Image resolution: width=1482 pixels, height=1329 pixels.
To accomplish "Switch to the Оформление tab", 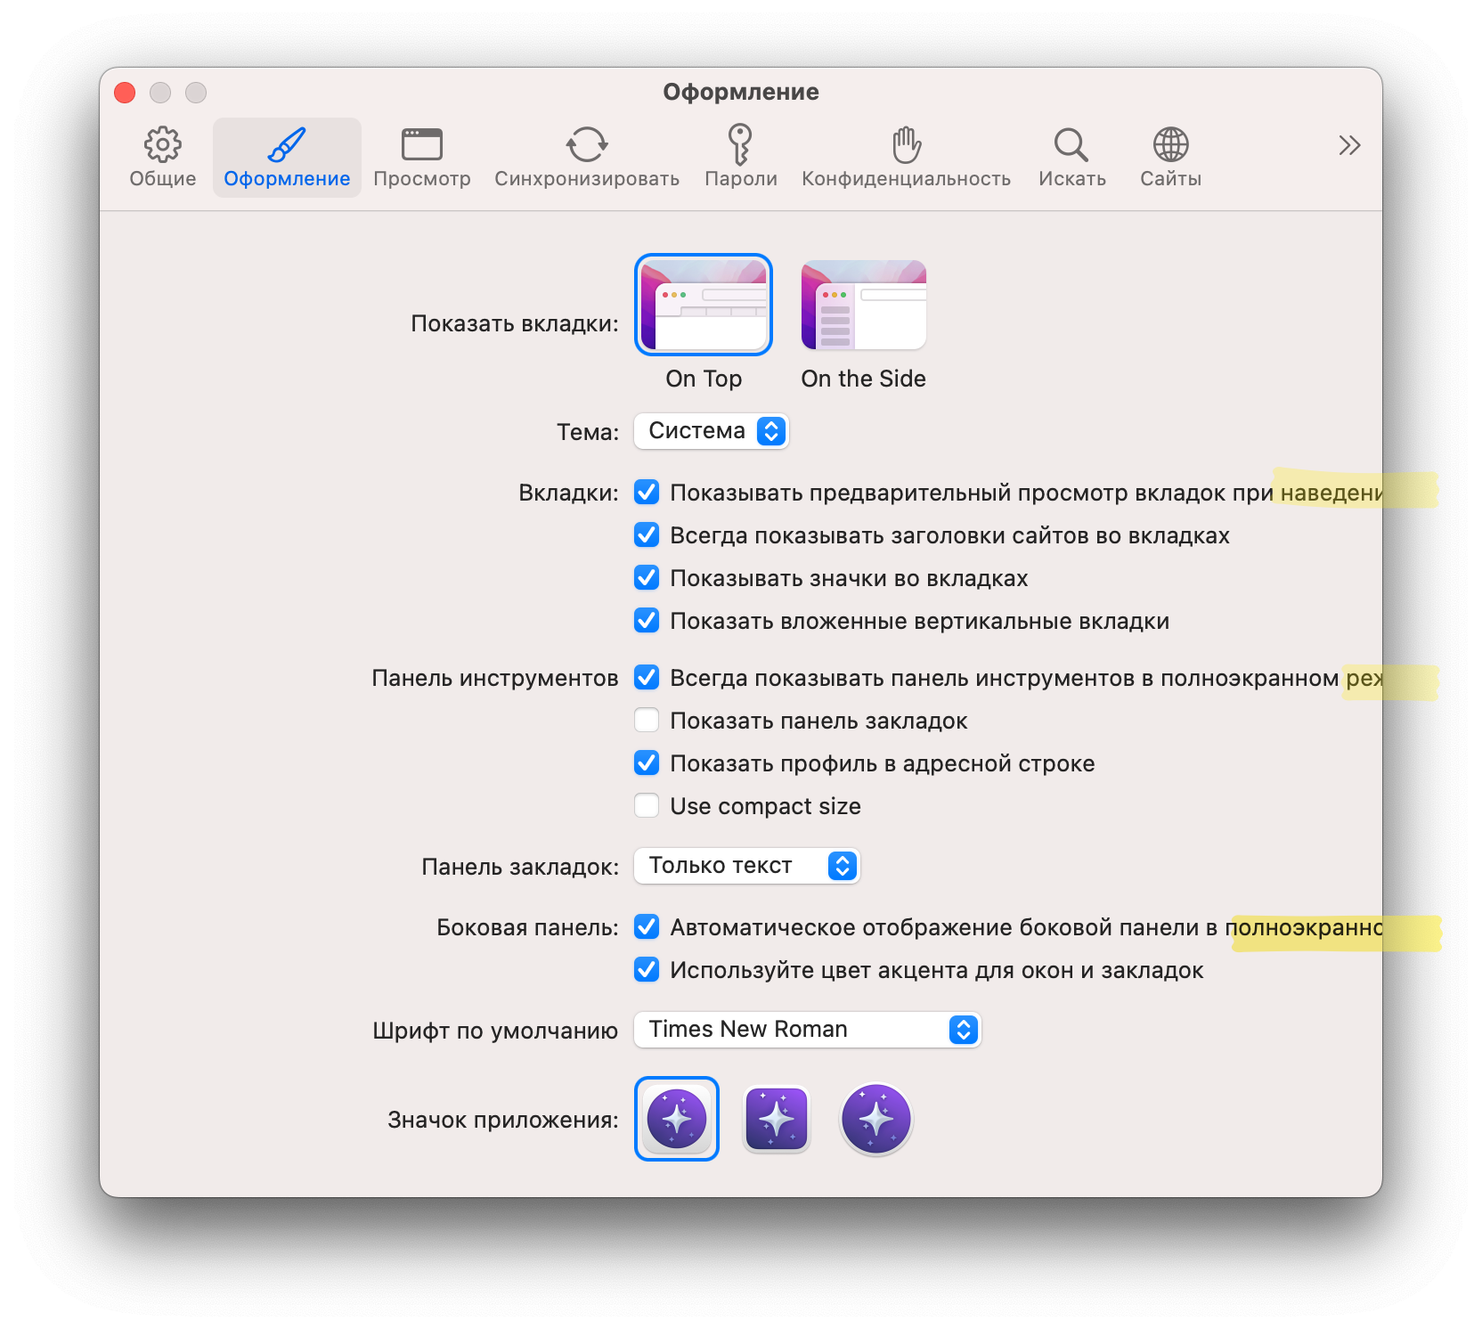I will (287, 158).
